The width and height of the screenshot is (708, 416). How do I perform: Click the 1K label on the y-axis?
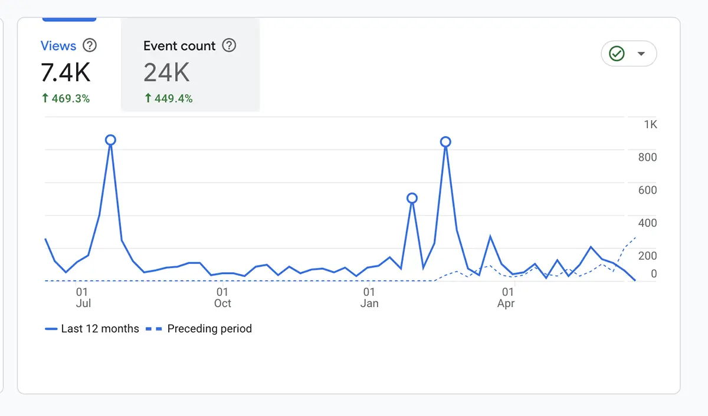[651, 124]
